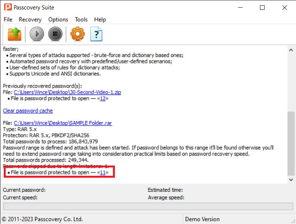Image resolution: width=296 pixels, height=224 pixels.
Task: Click 'Current password:' label
Action: (x=24, y=190)
